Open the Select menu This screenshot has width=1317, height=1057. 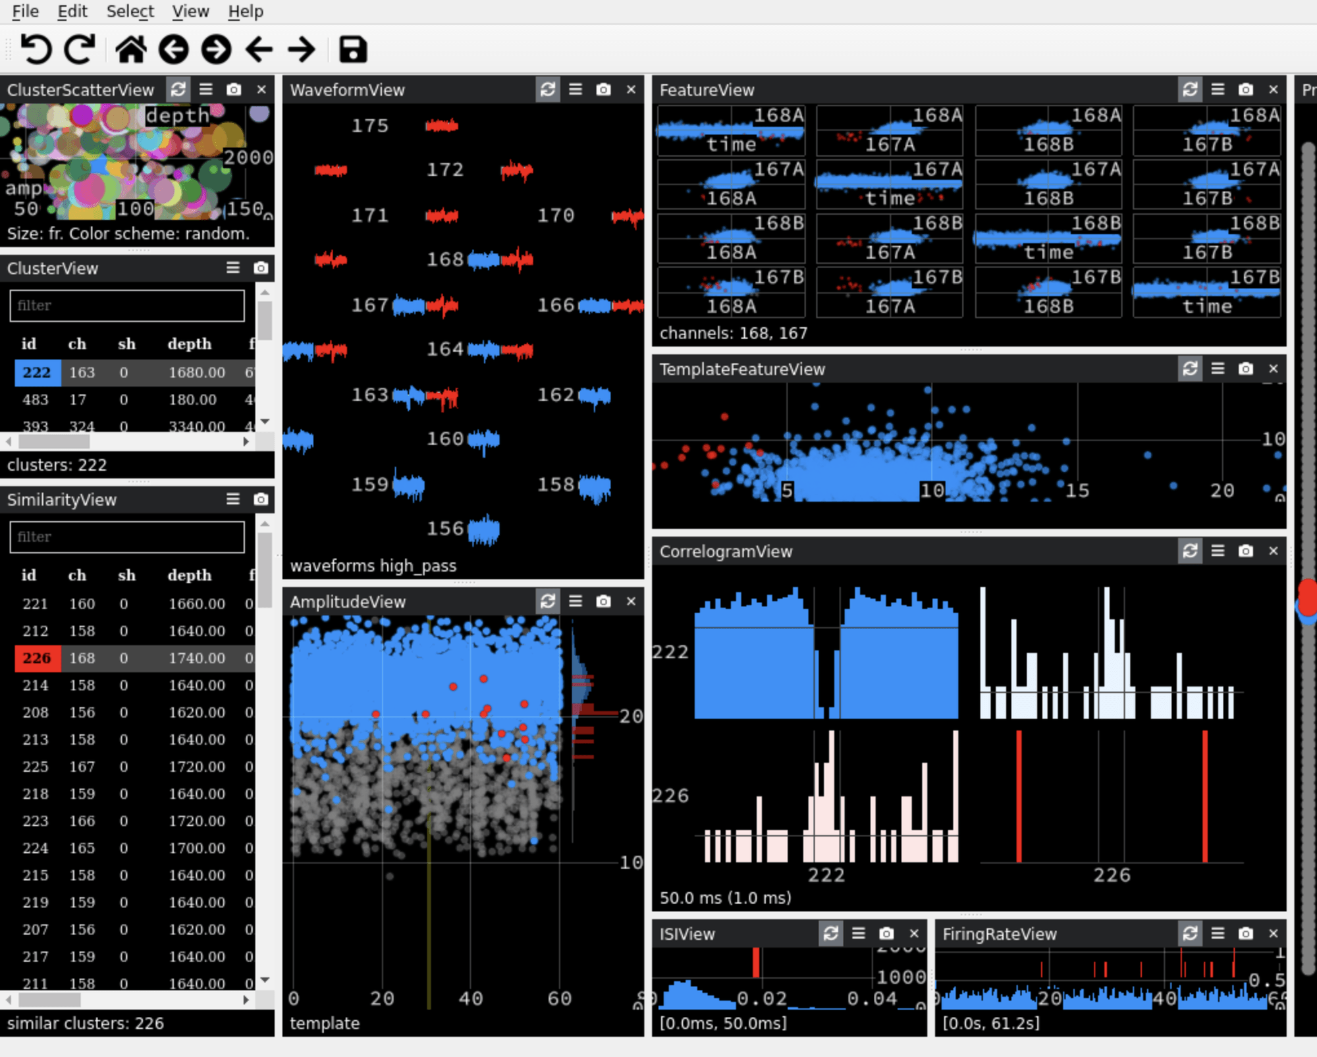point(130,11)
